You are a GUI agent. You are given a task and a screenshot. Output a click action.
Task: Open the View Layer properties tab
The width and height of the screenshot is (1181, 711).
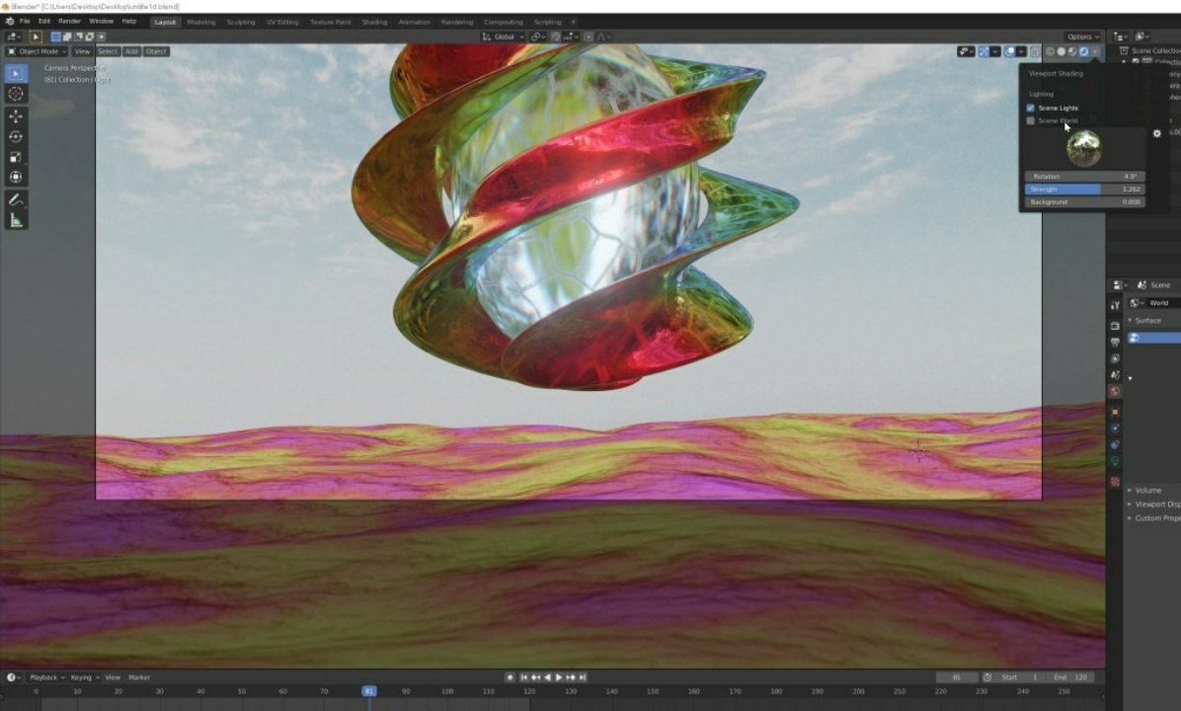tap(1115, 358)
